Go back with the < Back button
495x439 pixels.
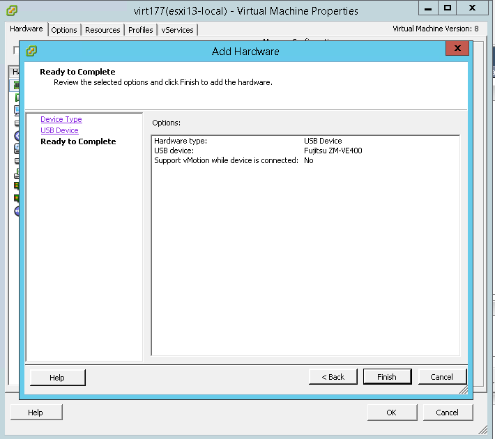click(333, 377)
